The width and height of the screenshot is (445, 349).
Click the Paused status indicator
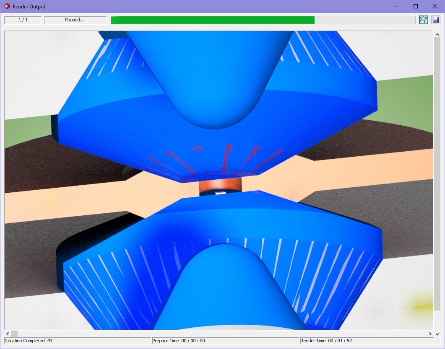(75, 20)
